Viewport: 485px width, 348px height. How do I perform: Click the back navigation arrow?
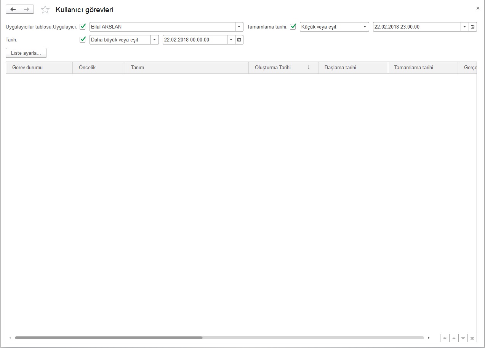13,10
